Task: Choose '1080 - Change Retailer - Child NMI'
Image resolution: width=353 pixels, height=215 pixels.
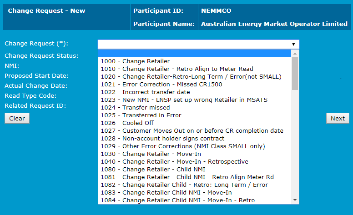Action: (150, 169)
